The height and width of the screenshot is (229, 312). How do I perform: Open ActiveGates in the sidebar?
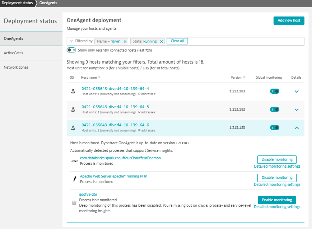pyautogui.click(x=14, y=53)
